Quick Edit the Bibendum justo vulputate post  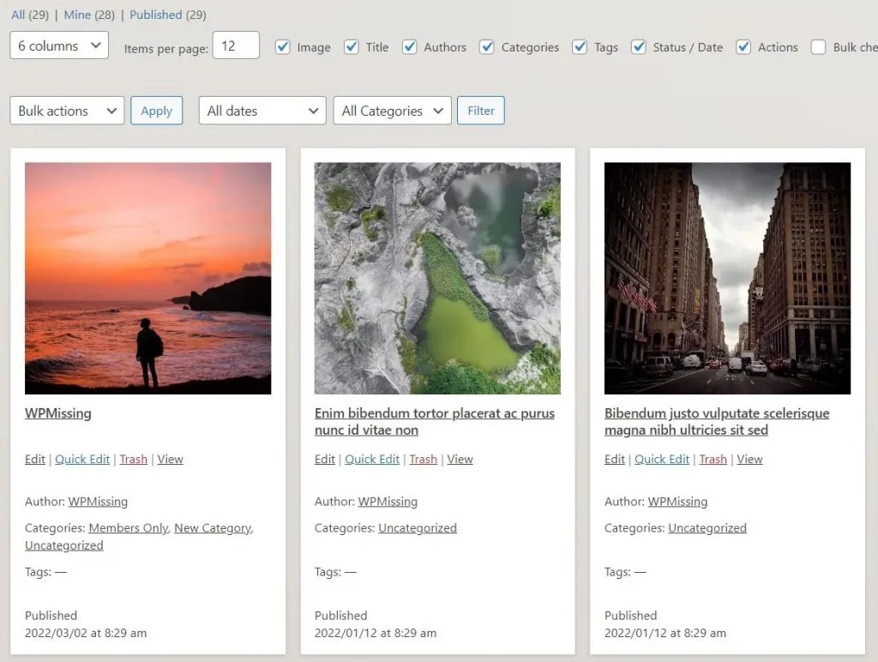pos(662,459)
